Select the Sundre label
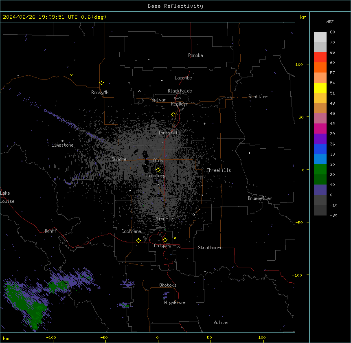 pos(119,159)
